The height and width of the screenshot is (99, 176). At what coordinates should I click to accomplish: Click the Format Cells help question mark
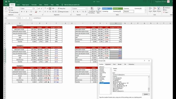coord(144,61)
